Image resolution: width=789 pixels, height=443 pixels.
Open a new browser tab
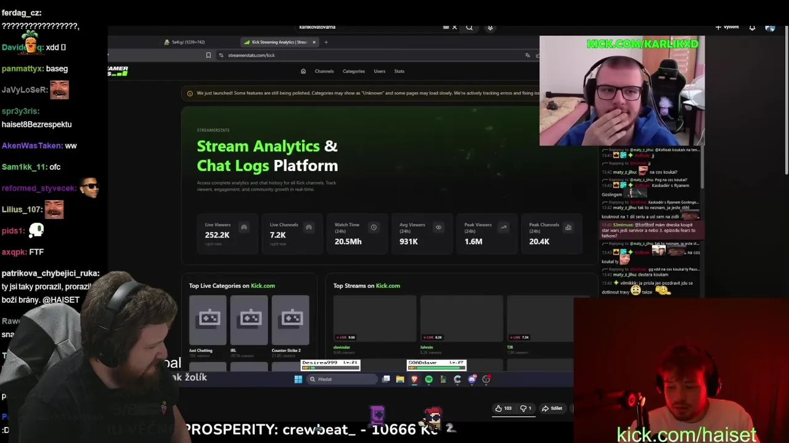(x=326, y=42)
